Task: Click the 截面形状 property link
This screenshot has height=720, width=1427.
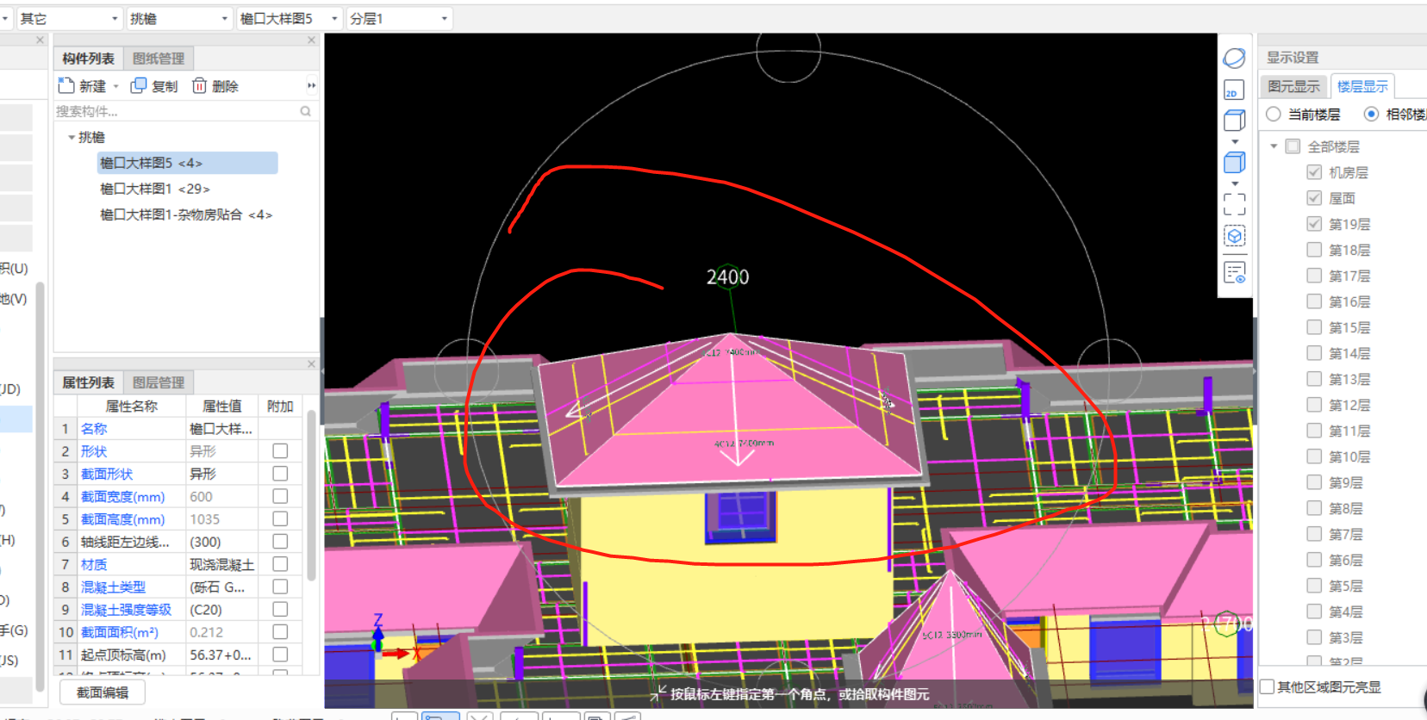Action: 107,474
